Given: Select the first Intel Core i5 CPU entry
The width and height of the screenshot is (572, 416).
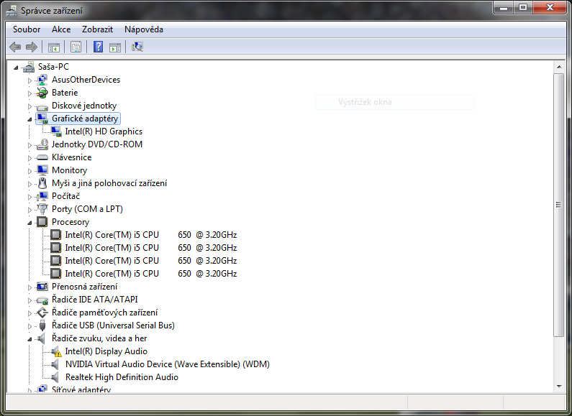Looking at the screenshot, I should 151,235.
